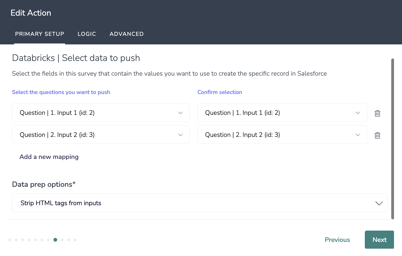Viewport: 402px width, 256px height.
Task: Expand Confirm selection dropdown for Input 2
Action: 282,135
